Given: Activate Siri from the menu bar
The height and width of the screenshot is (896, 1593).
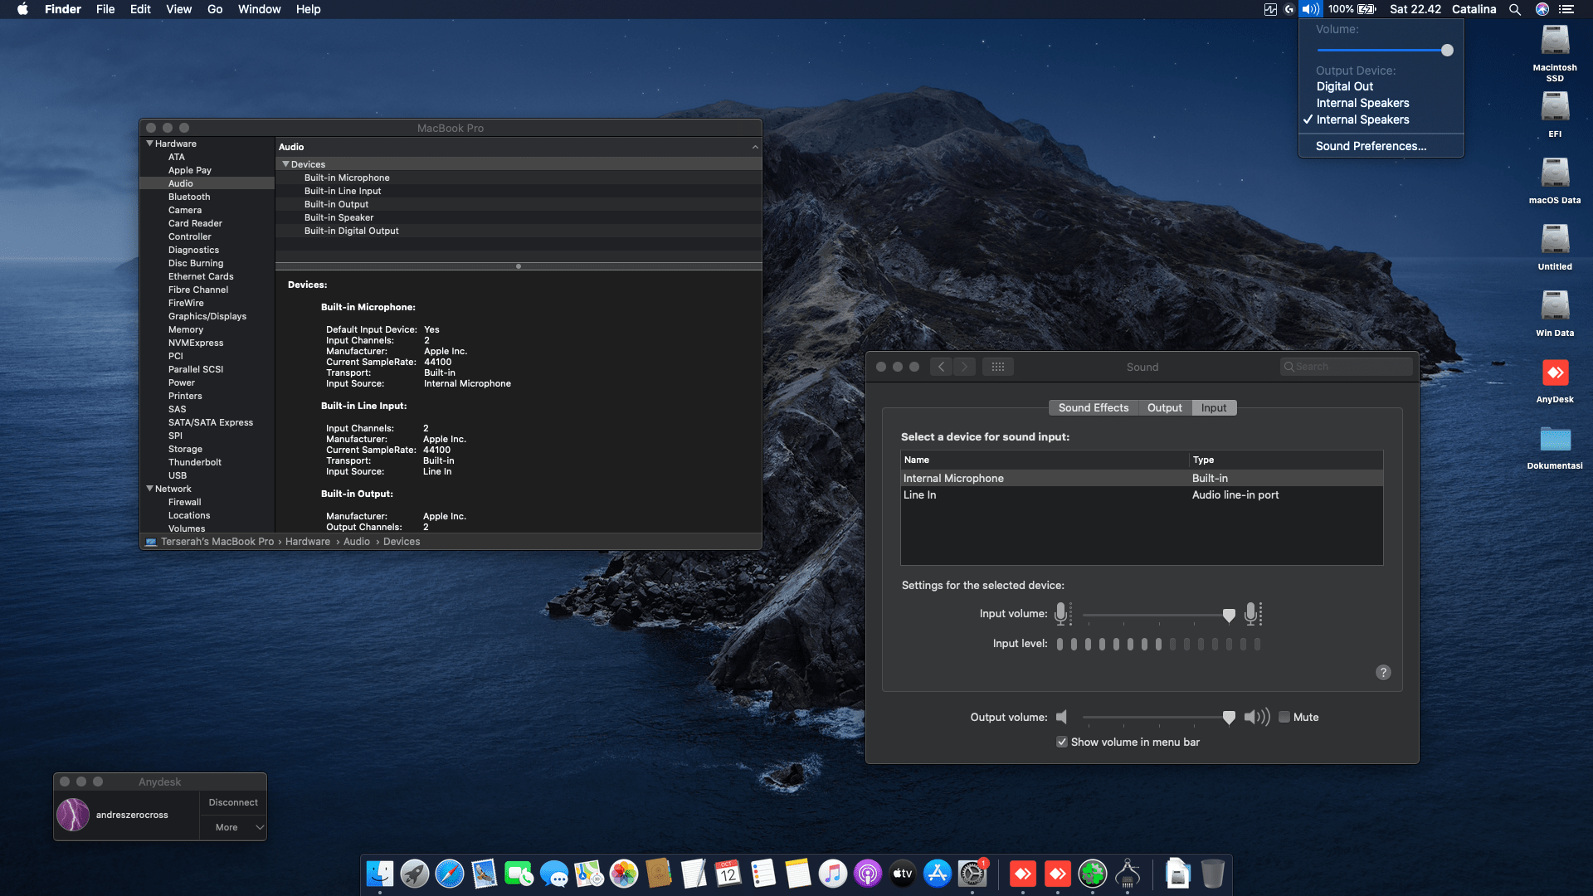Looking at the screenshot, I should 1542,9.
